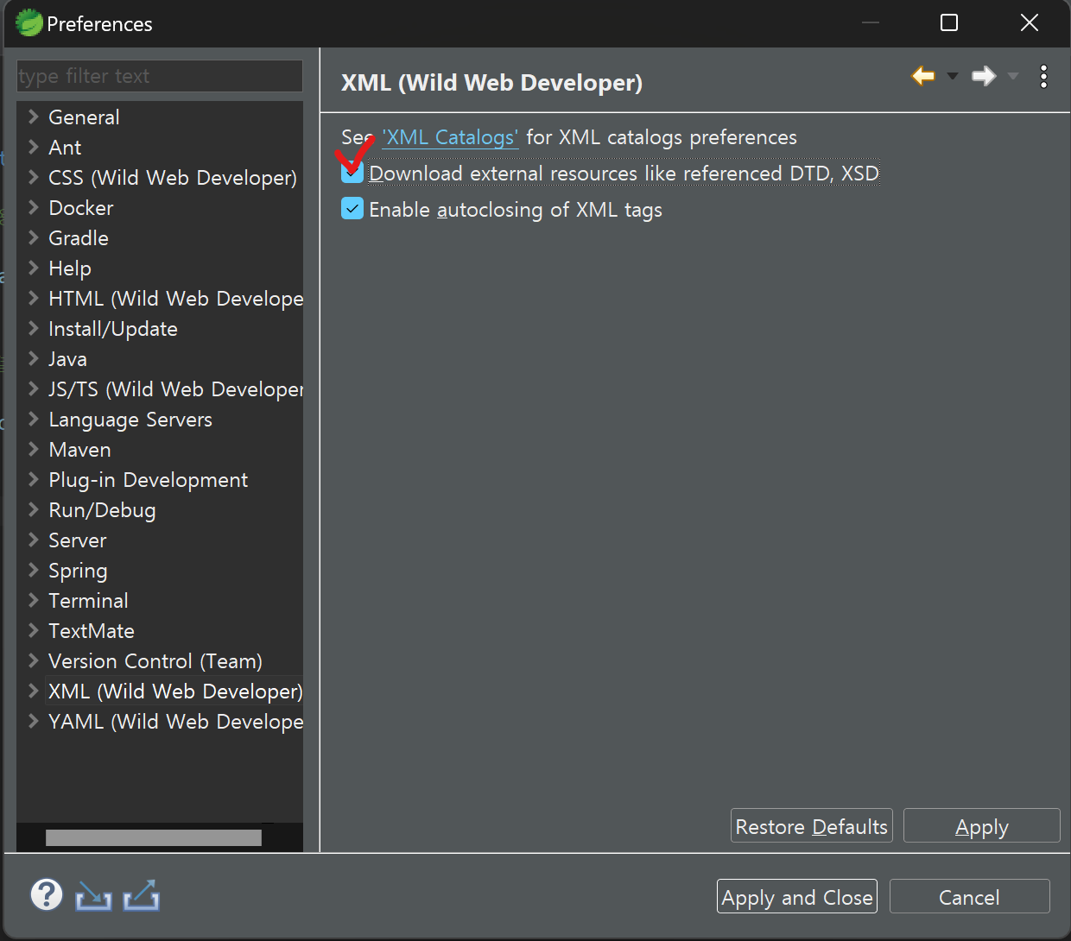Go forward with the white forward arrow
The height and width of the screenshot is (941, 1071).
point(984,76)
